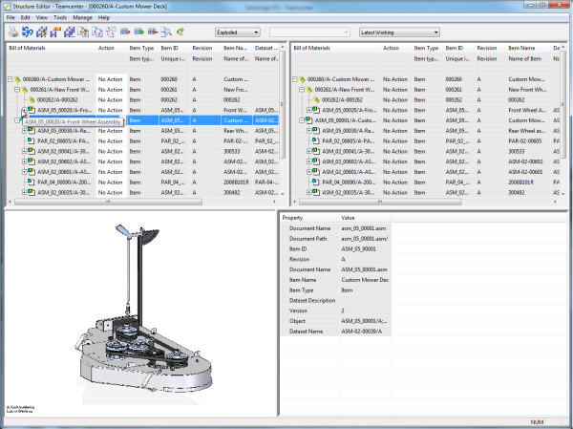Open the Manage menu
Image resolution: width=573 pixels, height=429 pixels.
[x=82, y=17]
